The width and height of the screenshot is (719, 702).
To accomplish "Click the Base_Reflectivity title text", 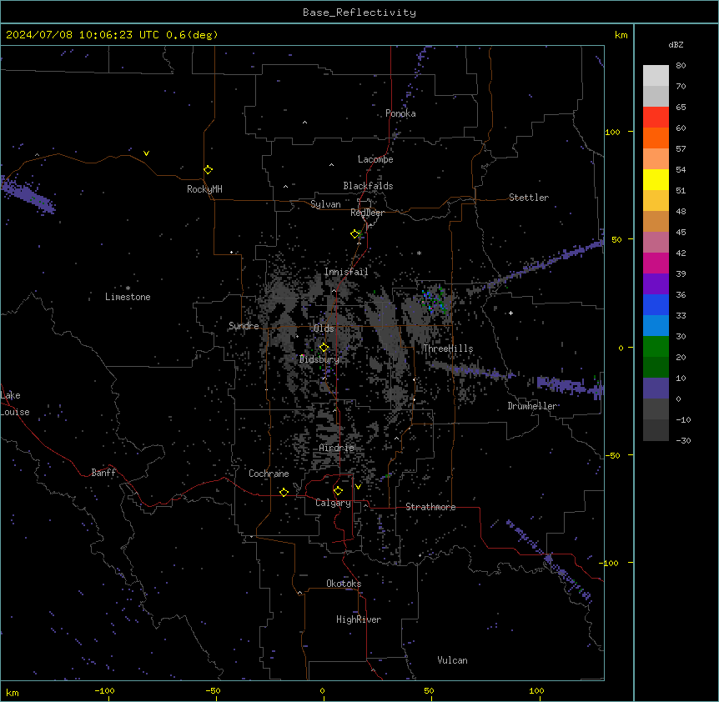I will coord(359,13).
